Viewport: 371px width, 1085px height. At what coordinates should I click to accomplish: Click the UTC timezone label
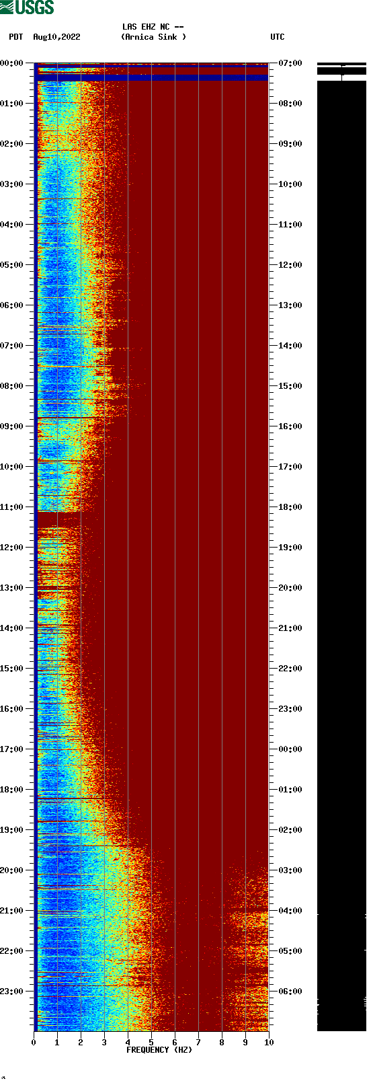pyautogui.click(x=278, y=37)
